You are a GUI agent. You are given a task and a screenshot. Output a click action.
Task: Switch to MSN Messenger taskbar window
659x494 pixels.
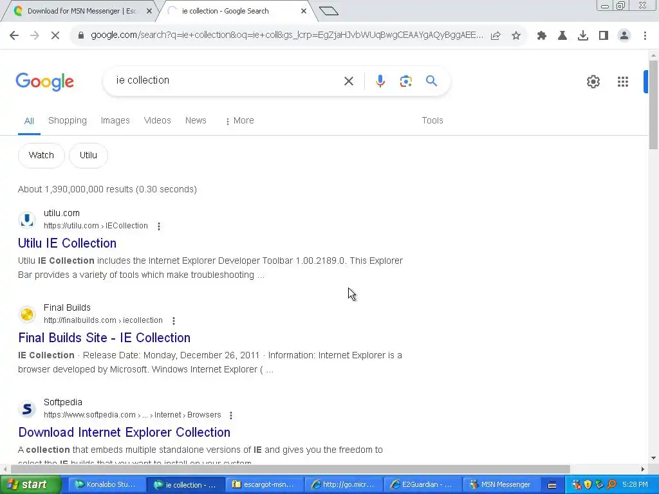point(501,485)
